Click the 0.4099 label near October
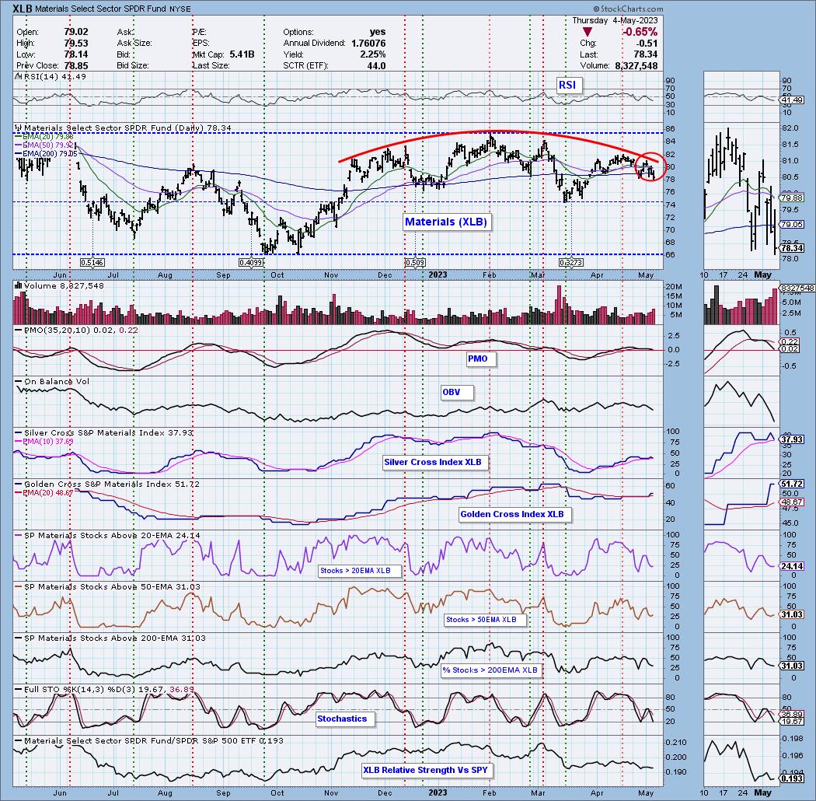This screenshot has width=816, height=801. [x=251, y=263]
